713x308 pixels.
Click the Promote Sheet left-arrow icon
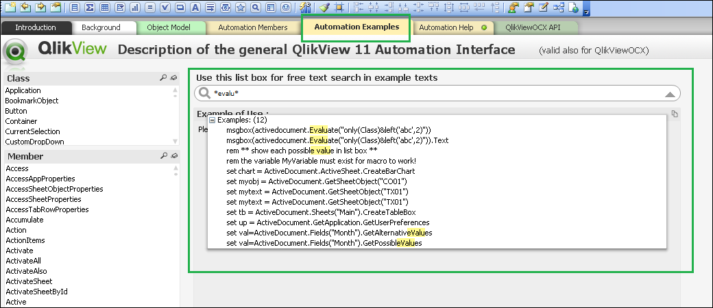[25, 7]
